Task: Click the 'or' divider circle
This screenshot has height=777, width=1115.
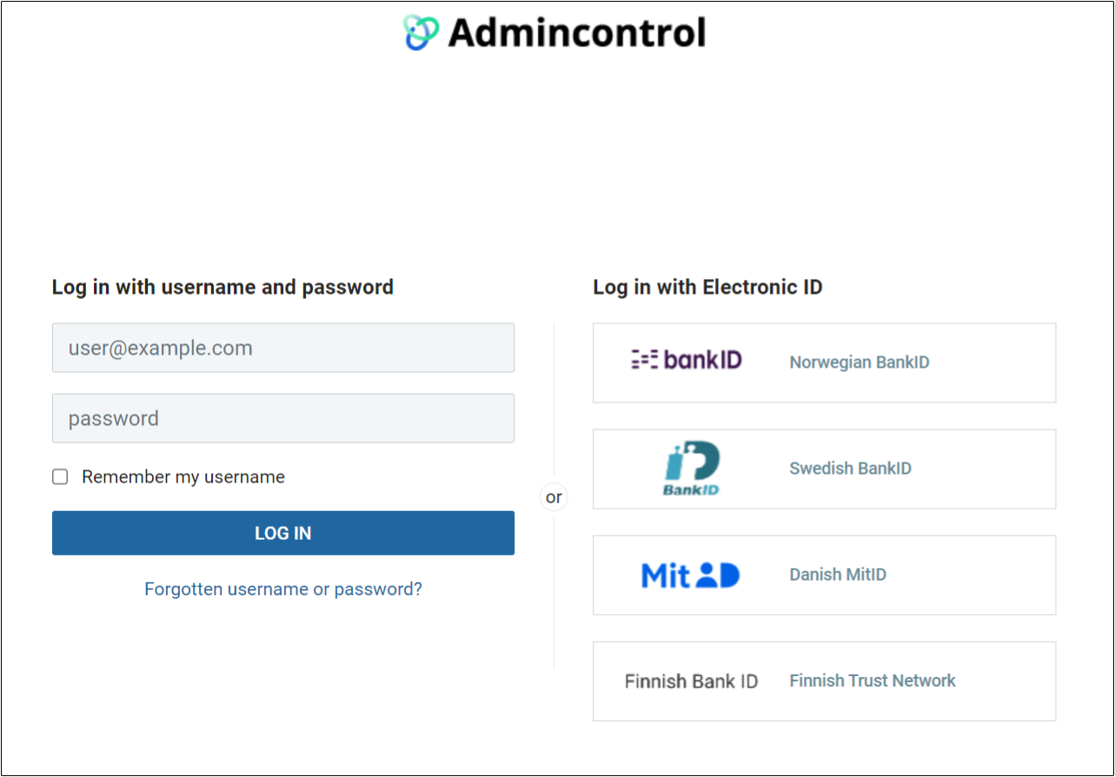Action: (554, 496)
